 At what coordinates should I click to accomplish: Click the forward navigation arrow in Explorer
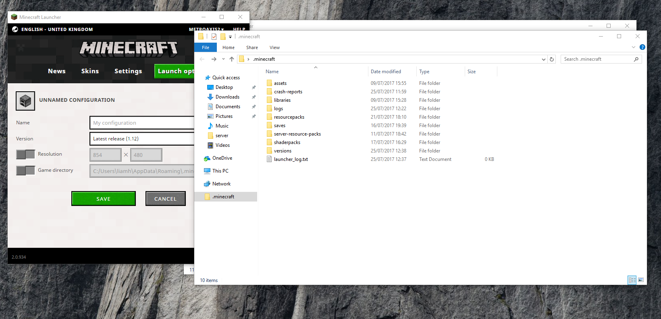(214, 59)
